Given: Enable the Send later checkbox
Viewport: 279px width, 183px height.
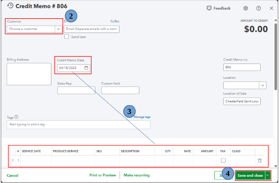Looking at the screenshot, I should tap(67, 36).
